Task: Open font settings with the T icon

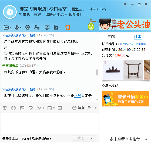Action: (x=5, y=108)
